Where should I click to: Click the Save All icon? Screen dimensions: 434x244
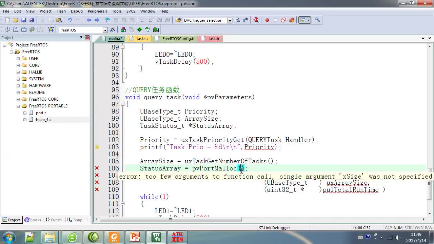click(32, 20)
